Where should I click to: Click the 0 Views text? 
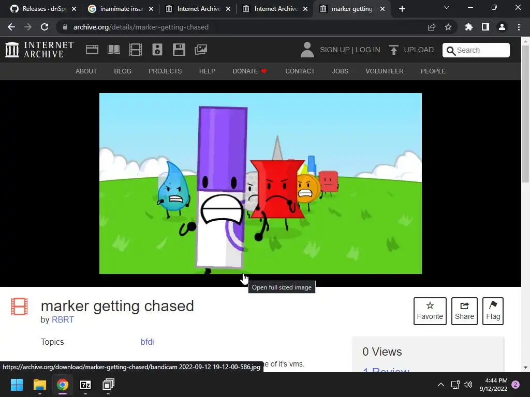click(x=382, y=352)
